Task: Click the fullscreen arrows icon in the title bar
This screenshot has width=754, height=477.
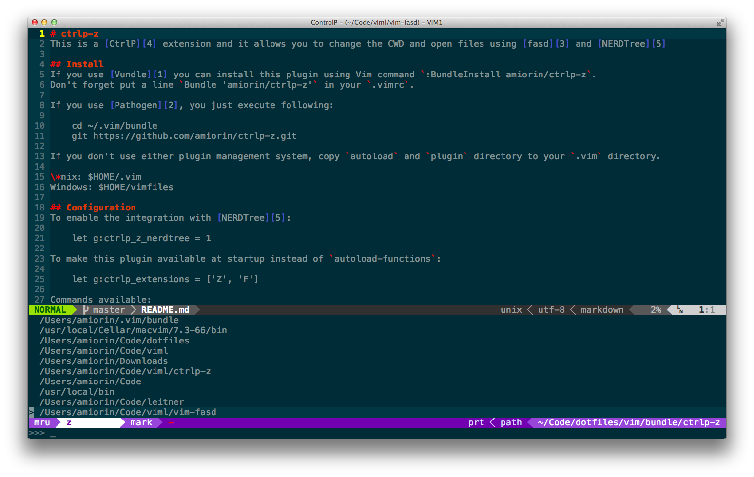Action: [x=720, y=22]
